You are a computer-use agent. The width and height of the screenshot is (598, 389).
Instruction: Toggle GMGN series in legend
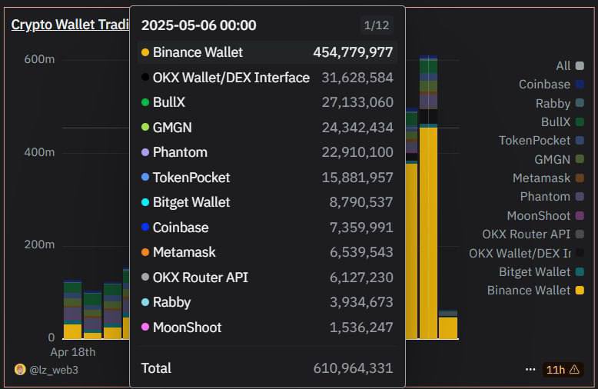(559, 159)
